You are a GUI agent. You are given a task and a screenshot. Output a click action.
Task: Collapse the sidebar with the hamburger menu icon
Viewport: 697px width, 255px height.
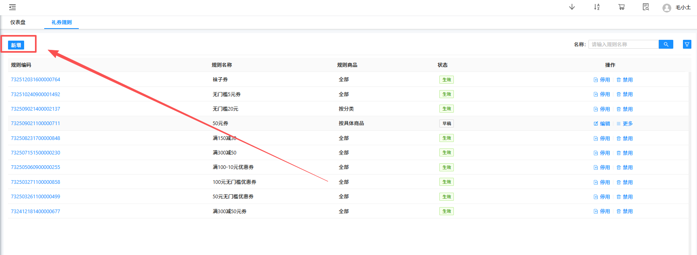click(x=12, y=7)
